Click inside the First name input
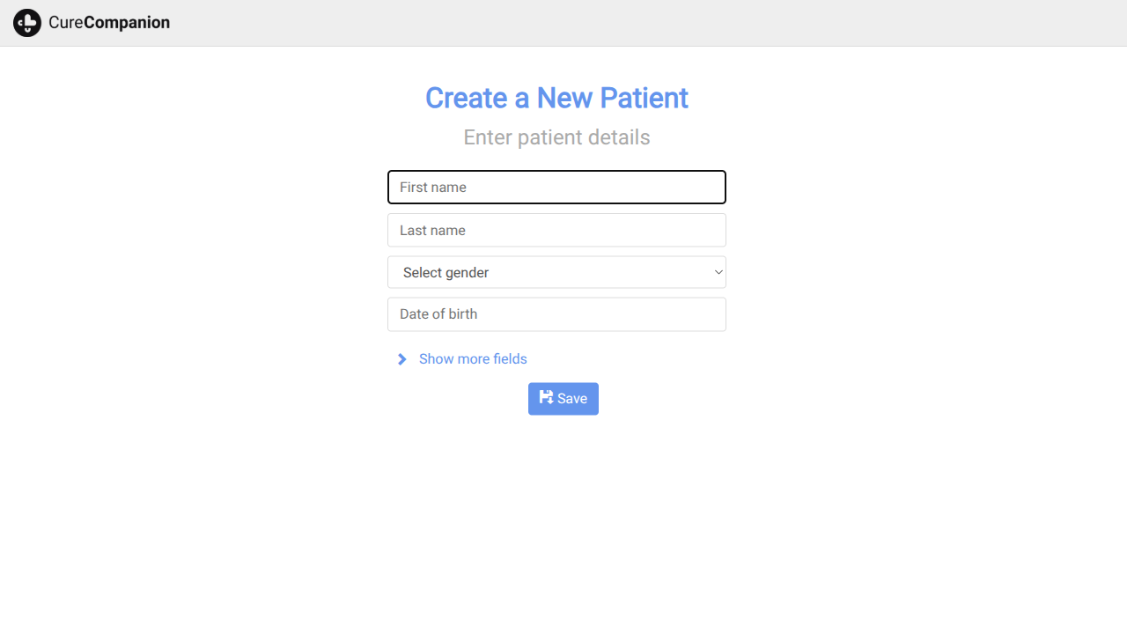Image resolution: width=1127 pixels, height=634 pixels. coord(556,187)
